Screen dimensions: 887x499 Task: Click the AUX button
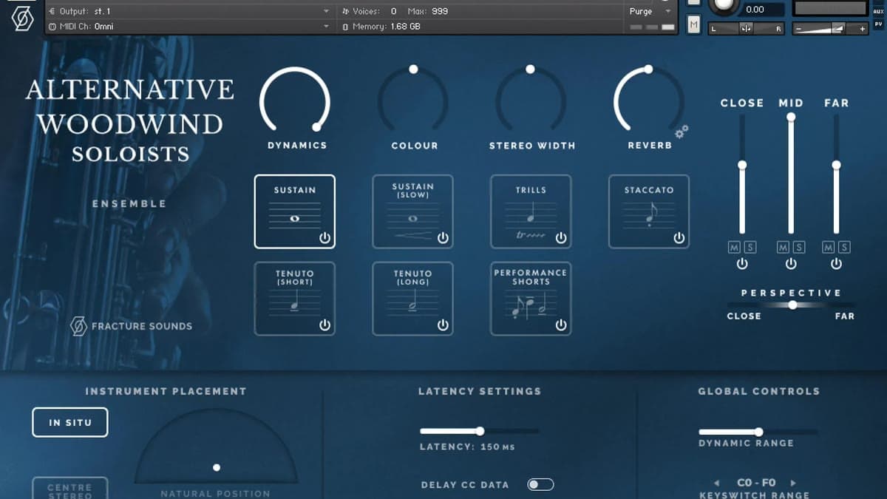pyautogui.click(x=878, y=11)
